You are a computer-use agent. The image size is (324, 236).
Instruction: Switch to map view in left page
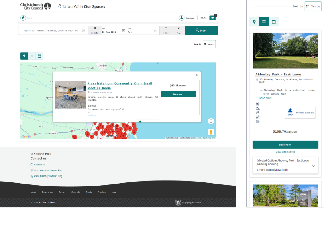(24, 56)
